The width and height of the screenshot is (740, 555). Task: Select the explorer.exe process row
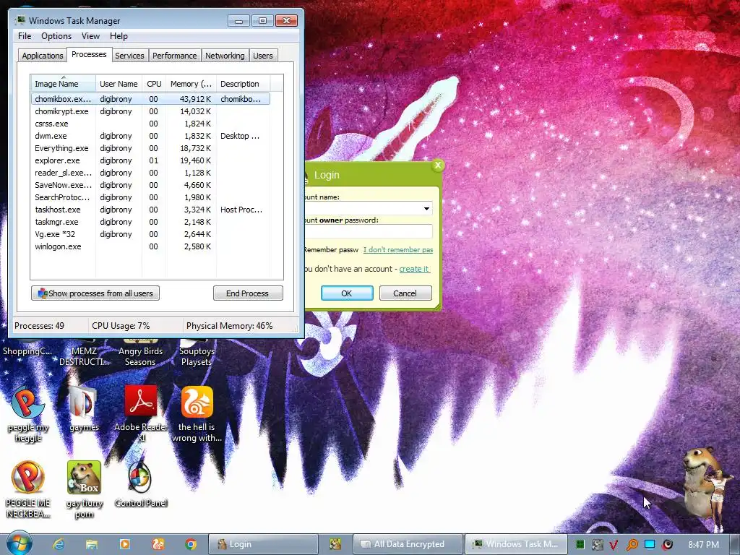click(150, 160)
